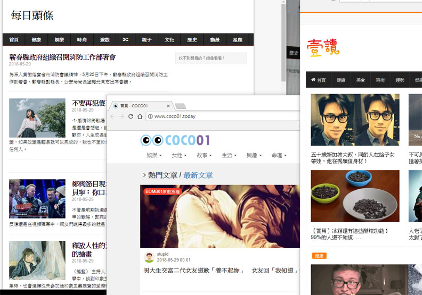Open the man with glasses thumbnail on 壹讀
422x295 pixels.
355,120
